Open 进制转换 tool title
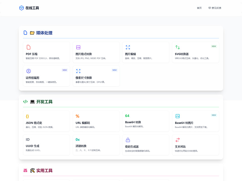Screen dimensions: 242x181 point(81,146)
